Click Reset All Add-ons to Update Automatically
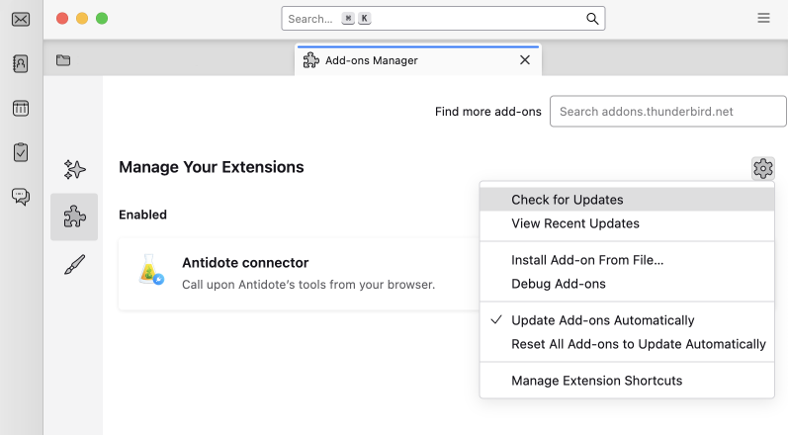The width and height of the screenshot is (788, 435). coord(638,344)
